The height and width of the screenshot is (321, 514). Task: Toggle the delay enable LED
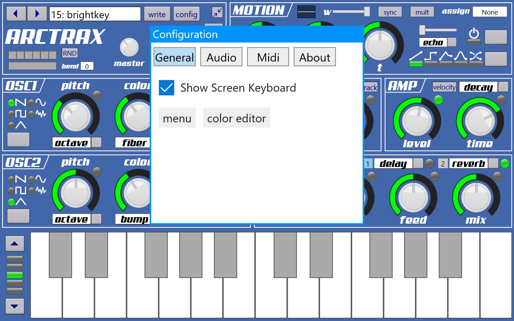point(430,163)
